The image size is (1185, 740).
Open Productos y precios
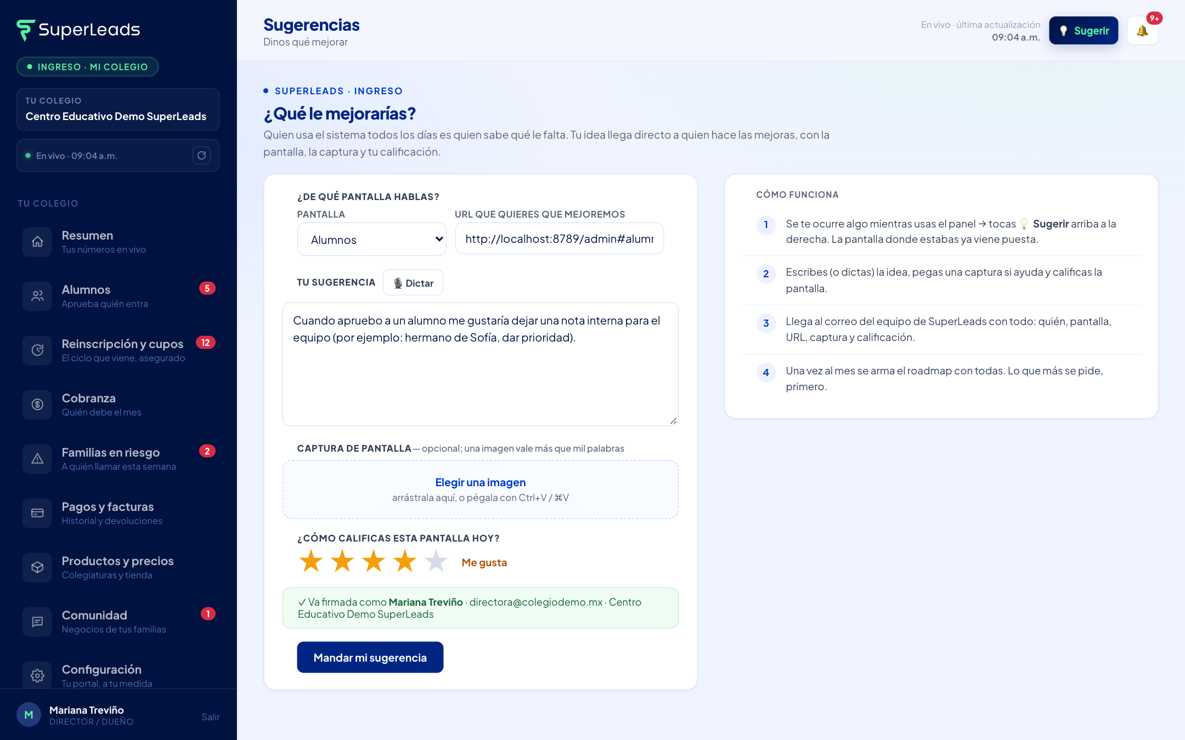(x=119, y=567)
